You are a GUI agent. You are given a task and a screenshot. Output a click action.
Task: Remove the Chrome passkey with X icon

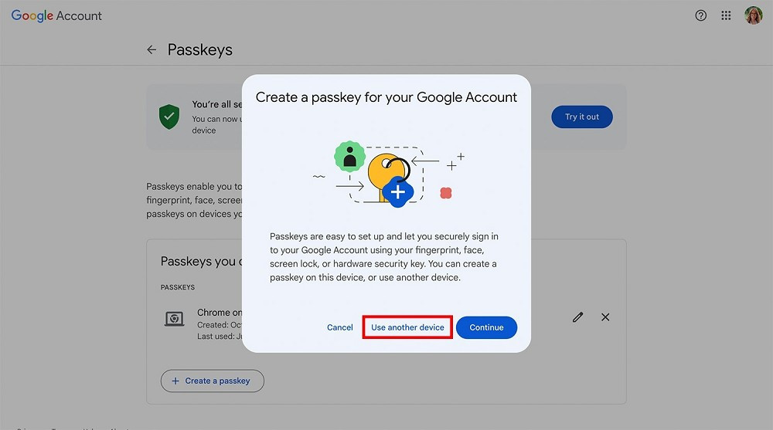pos(605,317)
